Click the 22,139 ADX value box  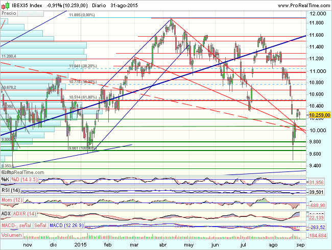click(x=316, y=218)
